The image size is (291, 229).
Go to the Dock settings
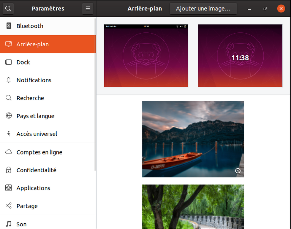(48, 62)
